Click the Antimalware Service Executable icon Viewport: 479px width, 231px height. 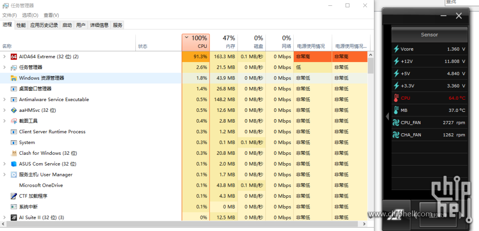point(14,100)
